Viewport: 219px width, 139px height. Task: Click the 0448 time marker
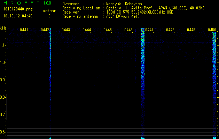coord(170,30)
